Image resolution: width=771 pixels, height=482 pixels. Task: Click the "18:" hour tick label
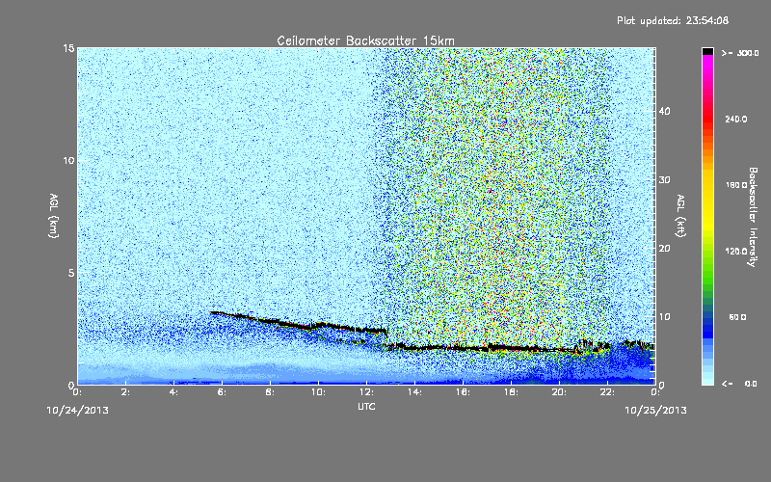tap(512, 392)
